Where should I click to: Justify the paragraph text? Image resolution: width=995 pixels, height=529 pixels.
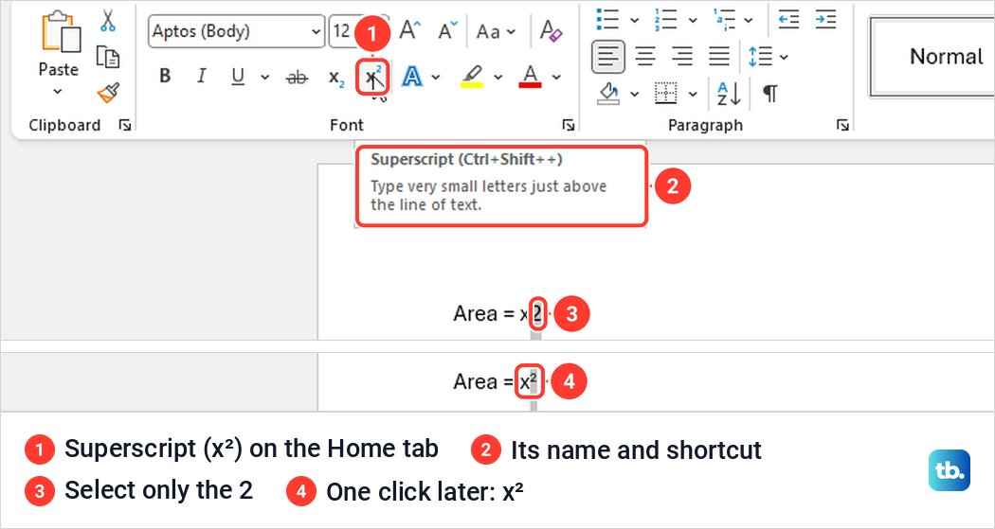719,57
